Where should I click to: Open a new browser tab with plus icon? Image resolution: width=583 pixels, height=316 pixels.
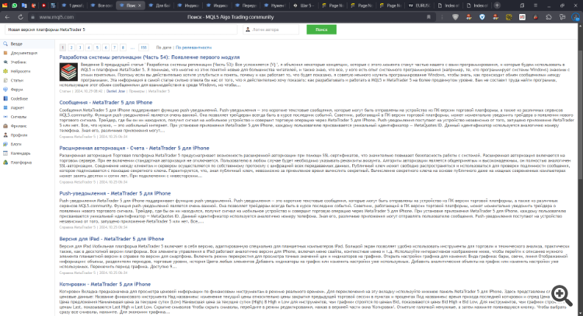click(497, 5)
